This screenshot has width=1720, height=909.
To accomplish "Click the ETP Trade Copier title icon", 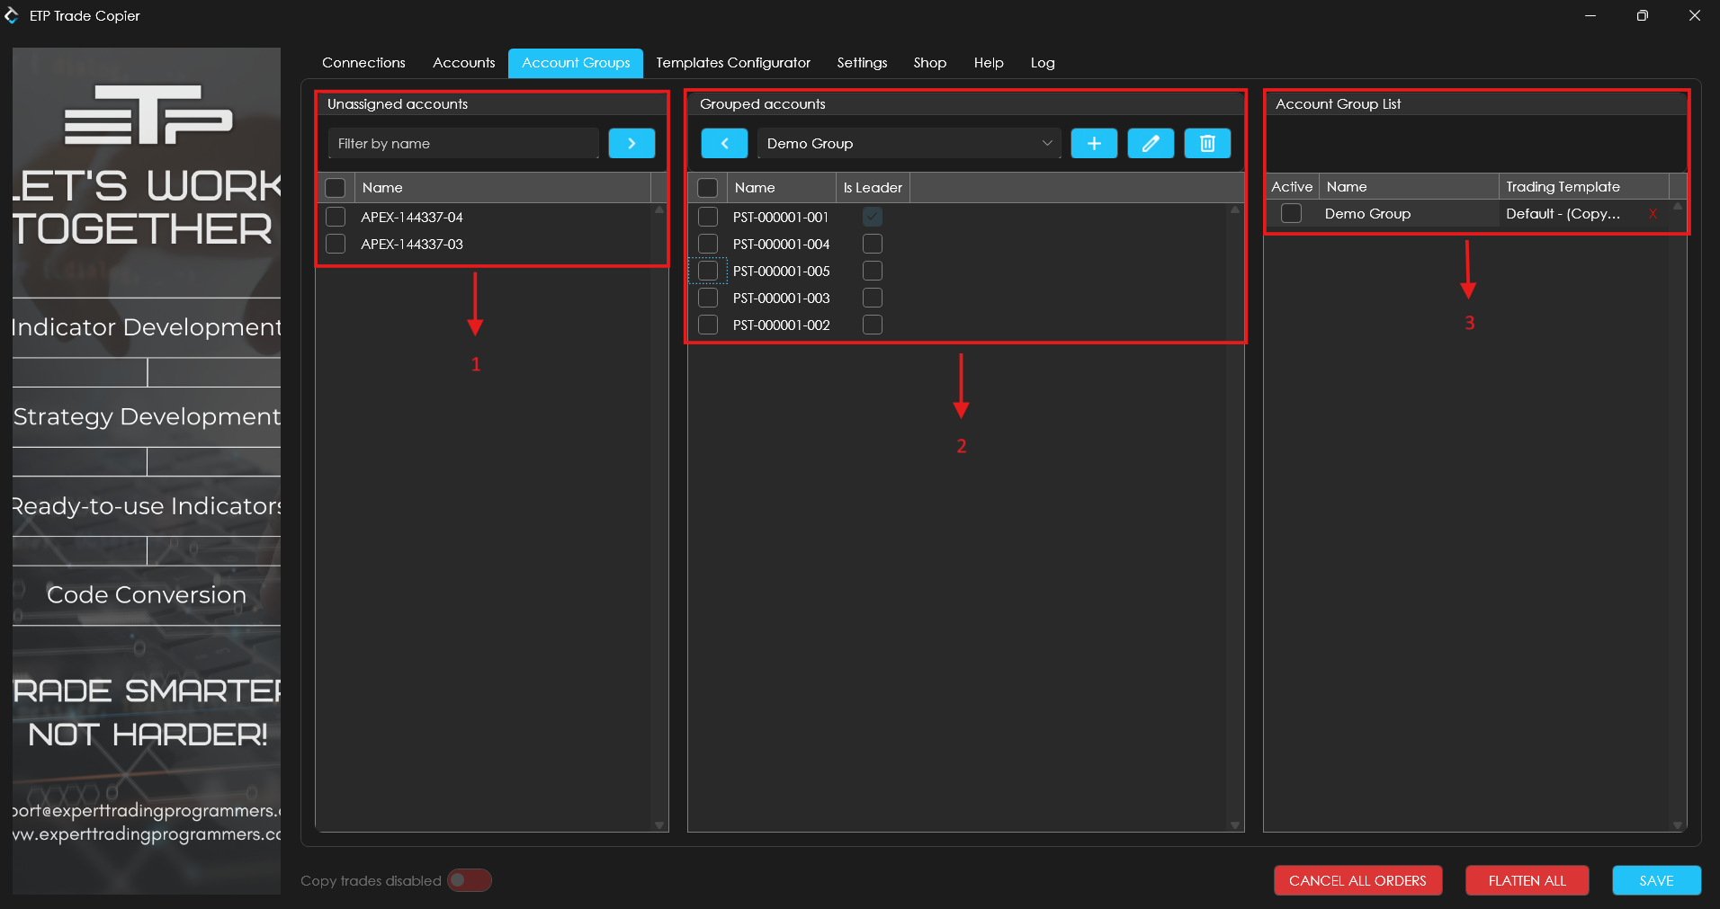I will coord(12,16).
